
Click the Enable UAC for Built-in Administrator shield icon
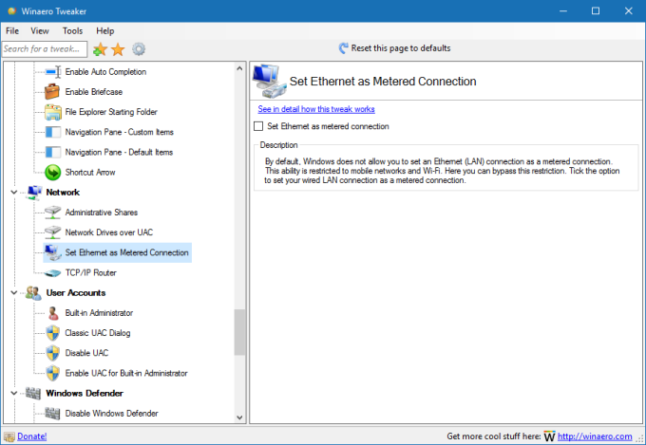(x=53, y=374)
